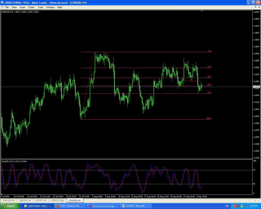Click the 100.0 Fibonacci level label
This screenshot has height=209, width=261.
pyautogui.click(x=209, y=118)
